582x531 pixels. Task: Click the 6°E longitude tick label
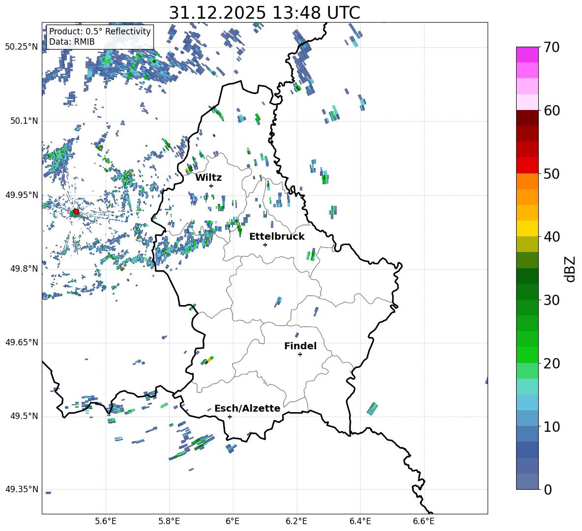coord(233,521)
